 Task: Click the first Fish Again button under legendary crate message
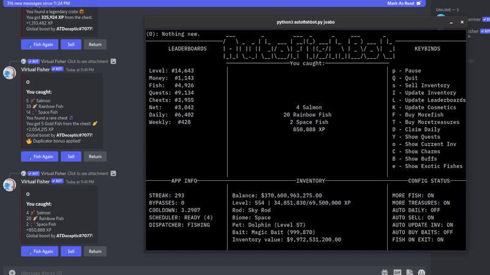pyautogui.click(x=40, y=44)
